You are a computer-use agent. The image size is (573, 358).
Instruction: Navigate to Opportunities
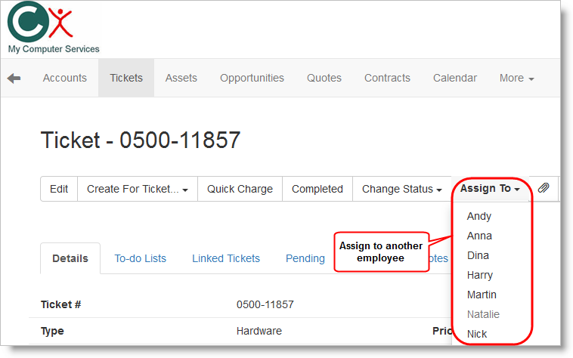[252, 79]
